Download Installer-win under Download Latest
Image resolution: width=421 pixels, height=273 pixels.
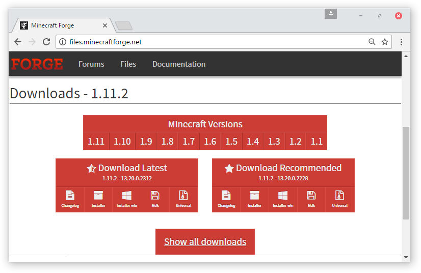click(x=127, y=198)
